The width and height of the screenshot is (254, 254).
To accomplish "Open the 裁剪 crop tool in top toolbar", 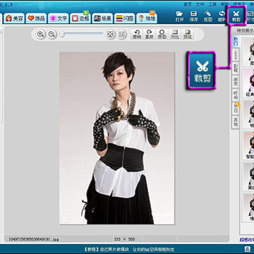I will [236, 16].
